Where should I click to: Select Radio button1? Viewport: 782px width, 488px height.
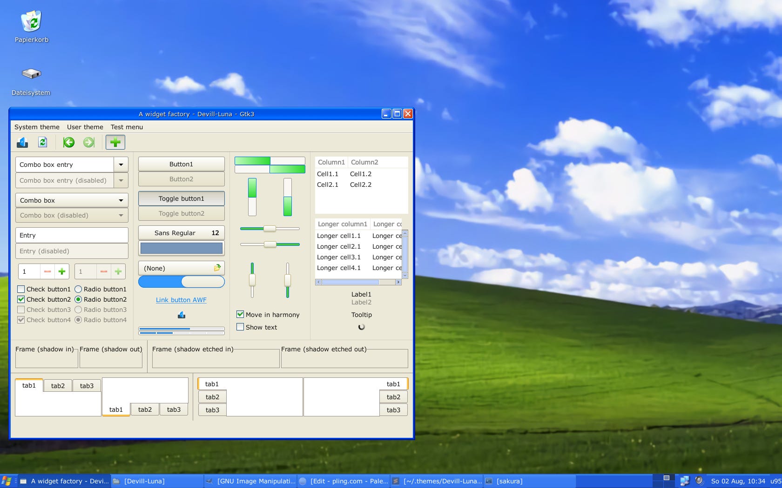78,289
